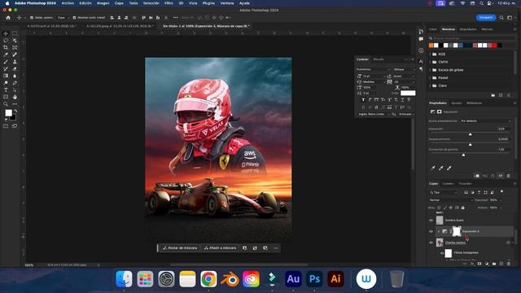Select the Crop tool
Image resolution: width=521 pixels, height=293 pixels.
coord(6,47)
